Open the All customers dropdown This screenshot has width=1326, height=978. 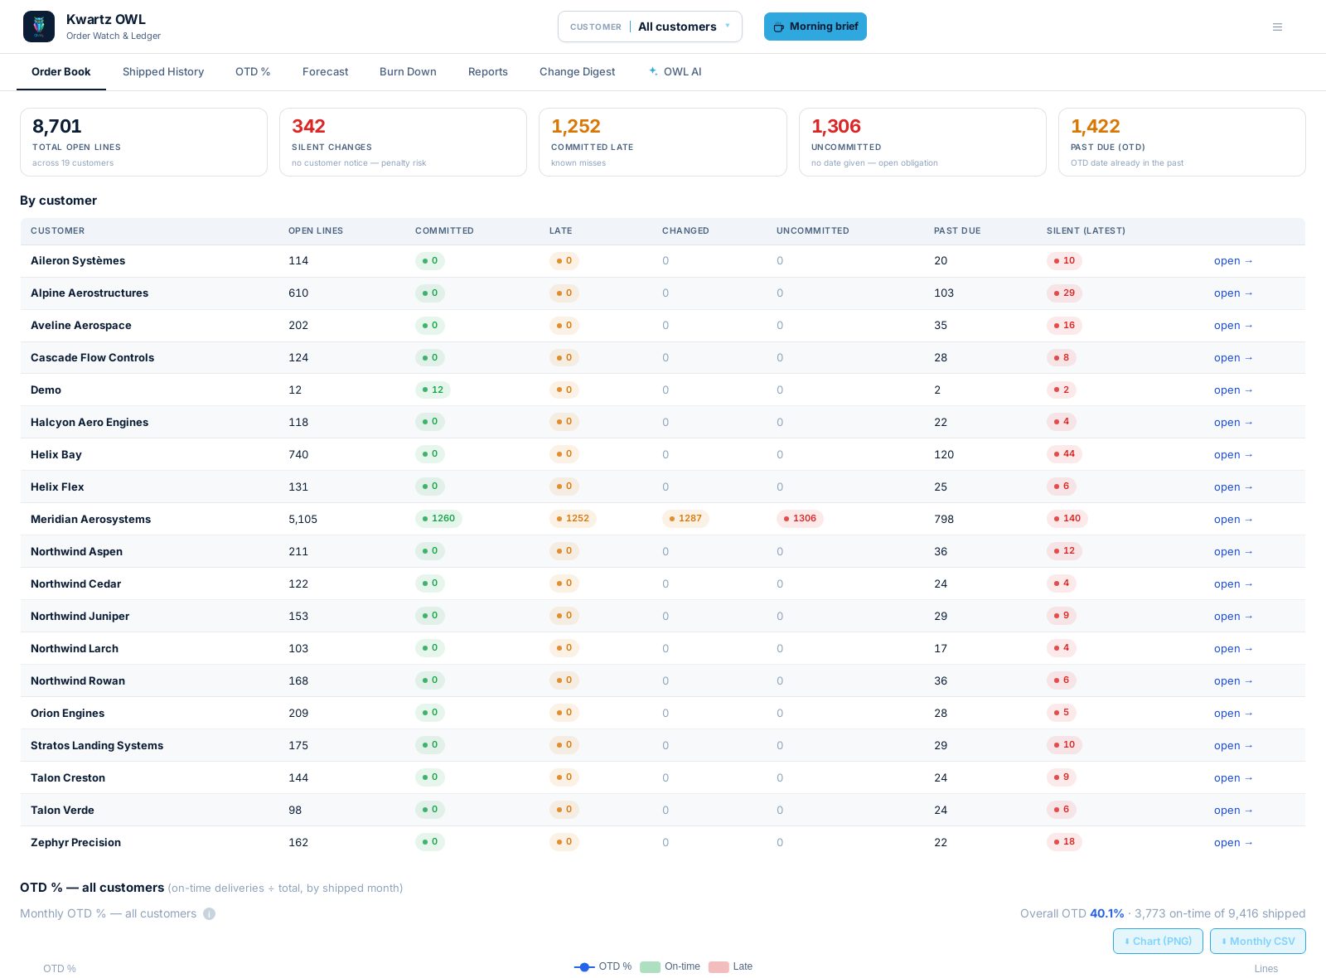pyautogui.click(x=650, y=27)
